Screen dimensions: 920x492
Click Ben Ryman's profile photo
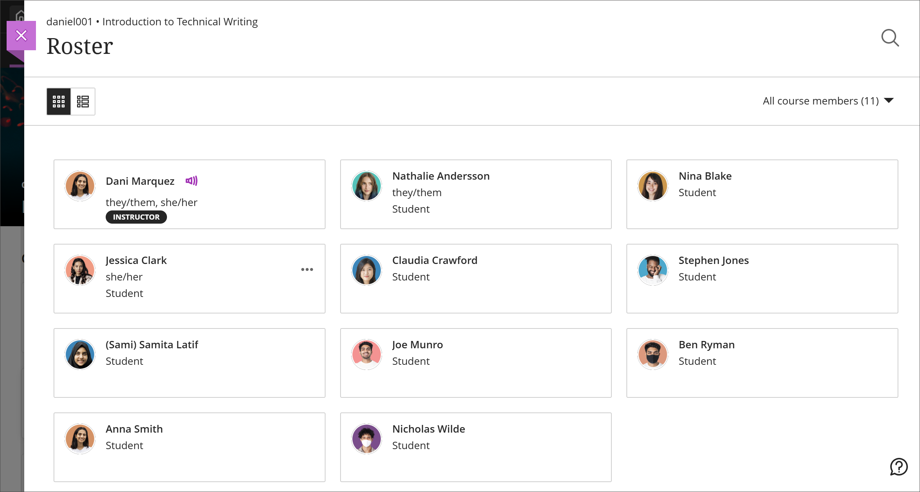tap(652, 354)
